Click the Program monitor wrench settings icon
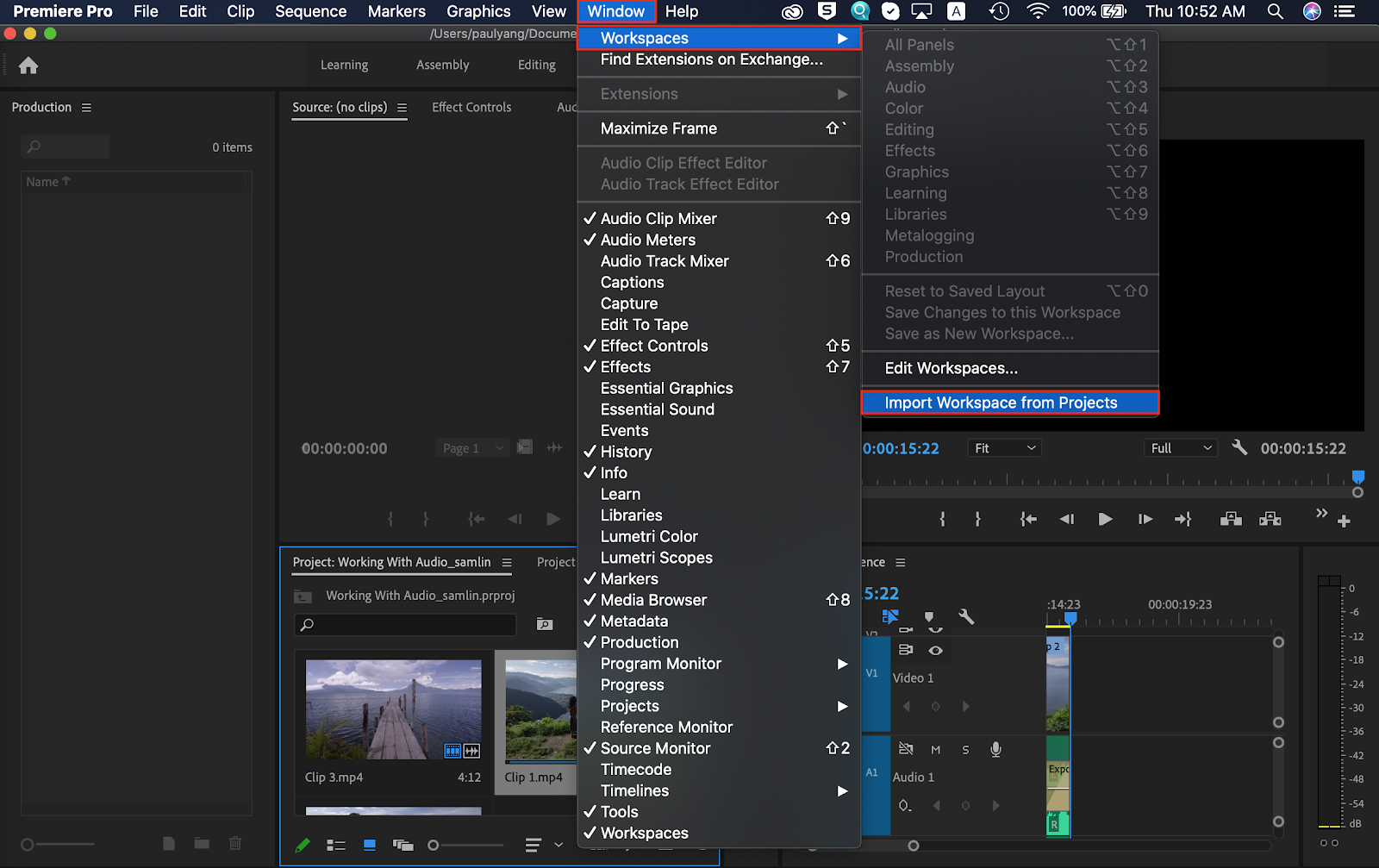Screen dimensions: 1379x868 1239,447
